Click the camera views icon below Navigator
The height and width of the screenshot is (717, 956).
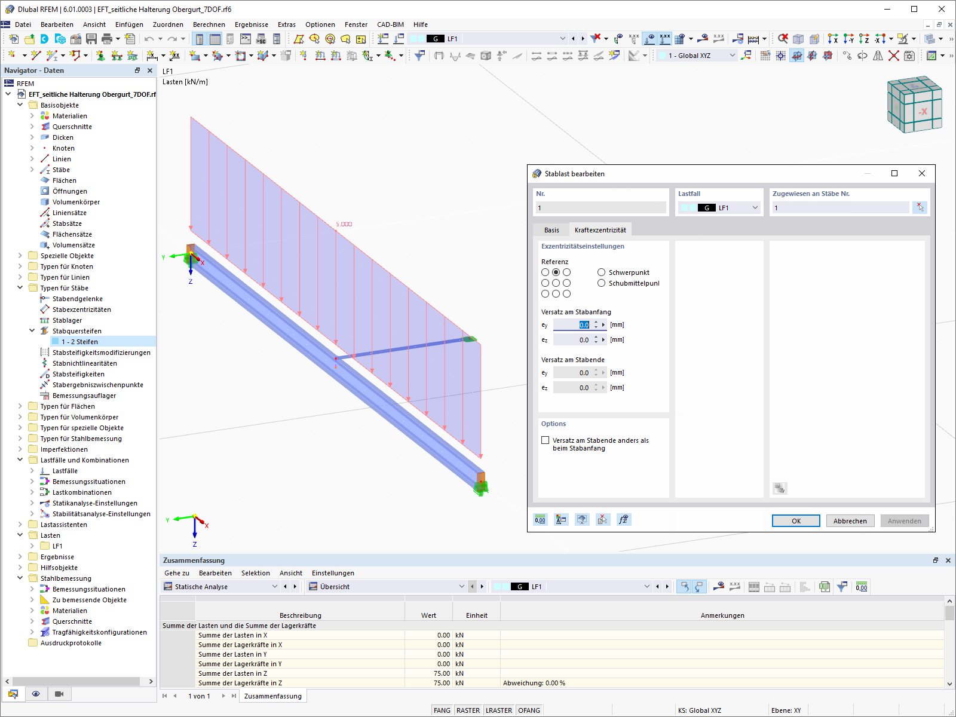click(x=59, y=694)
